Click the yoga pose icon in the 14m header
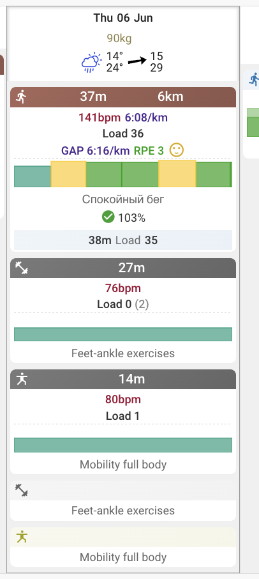Image resolution: width=259 pixels, height=579 pixels. tap(22, 379)
